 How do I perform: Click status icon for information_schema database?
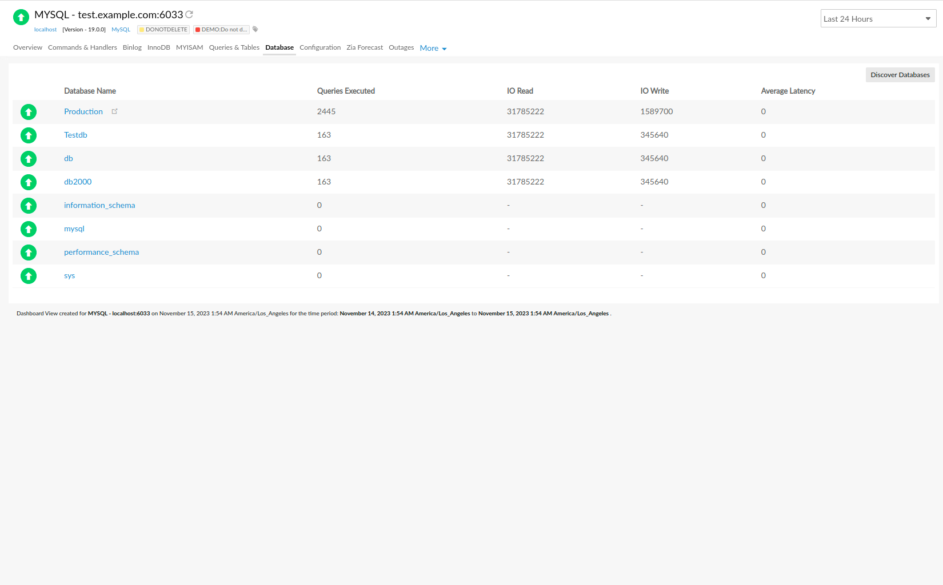(x=29, y=206)
